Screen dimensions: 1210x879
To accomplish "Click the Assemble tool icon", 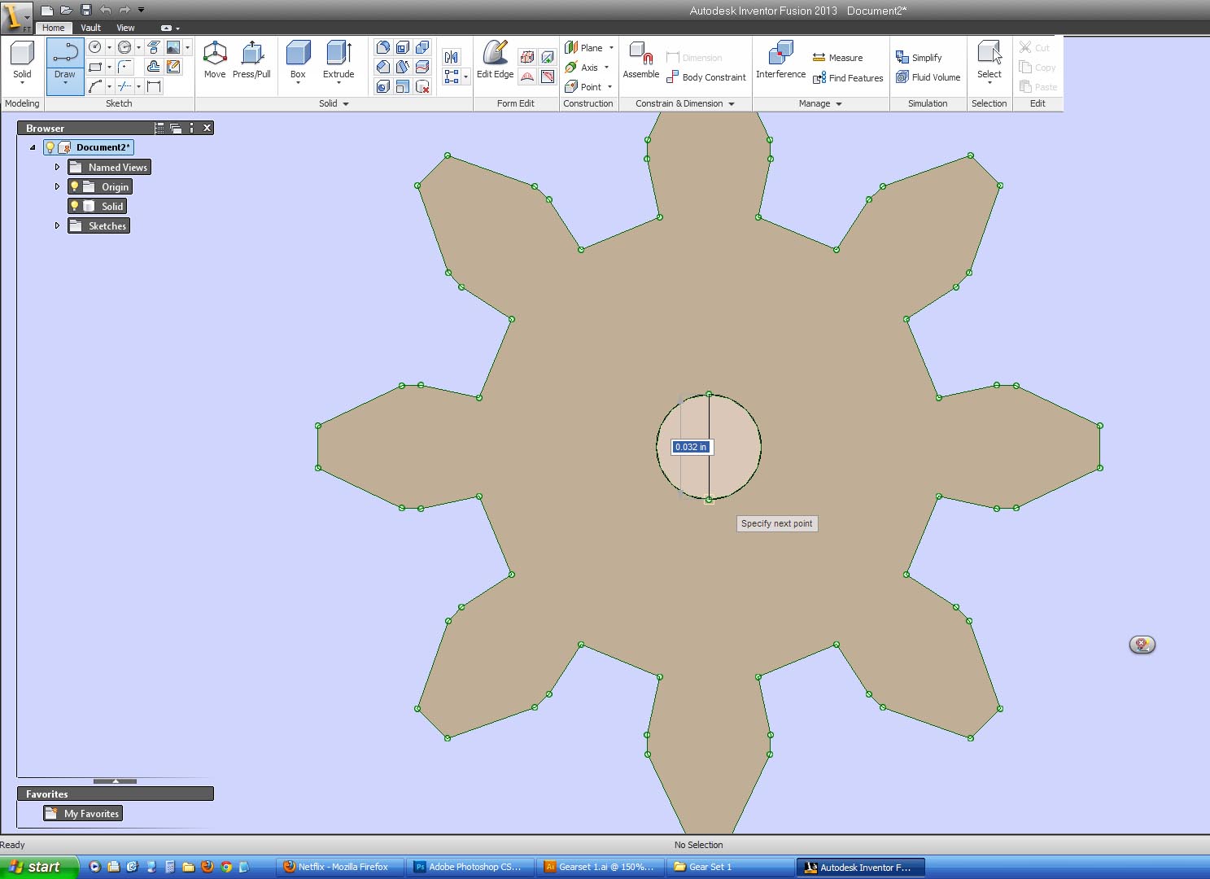I will (641, 54).
